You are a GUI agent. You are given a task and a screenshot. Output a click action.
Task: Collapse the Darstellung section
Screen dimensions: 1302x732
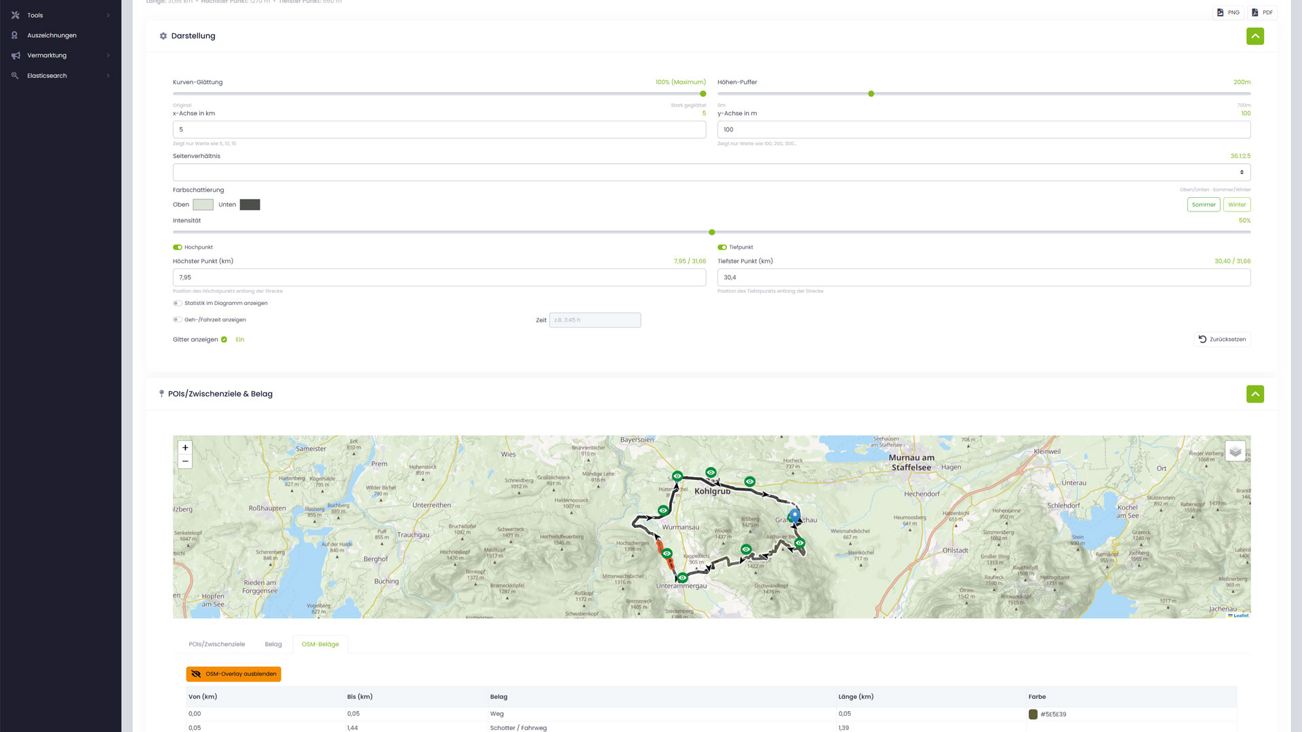pyautogui.click(x=1255, y=36)
